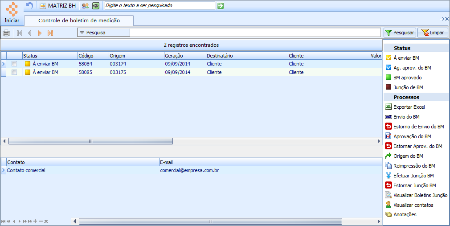Viewport: 450px width, 226px height.
Task: Click the users icon in top toolbar
Action: coord(85,6)
